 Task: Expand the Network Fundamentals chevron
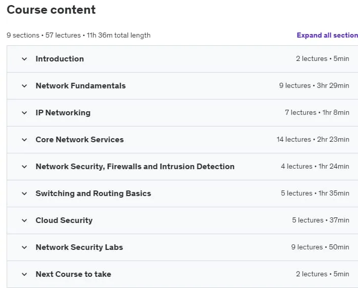(24, 86)
